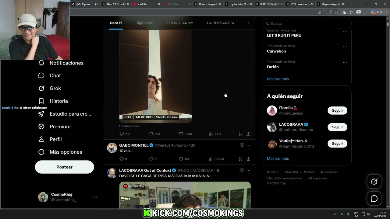Click the Postear button

[65, 167]
